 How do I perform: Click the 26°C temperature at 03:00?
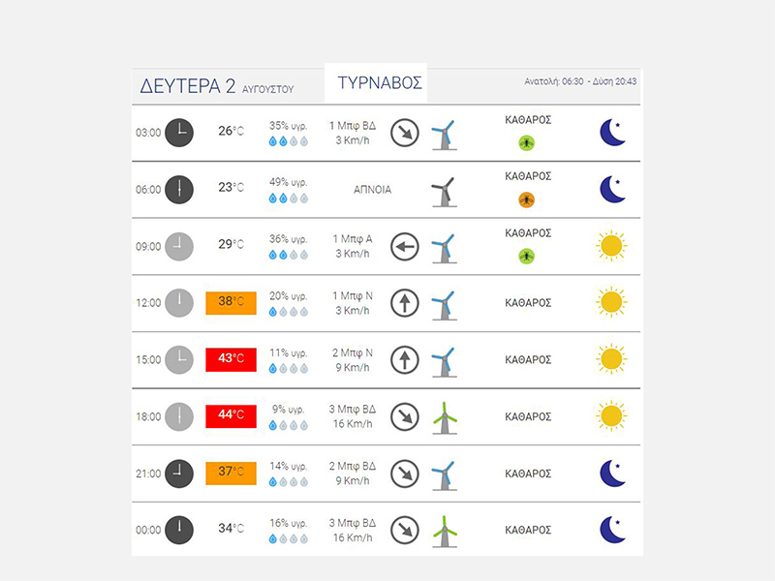(231, 132)
